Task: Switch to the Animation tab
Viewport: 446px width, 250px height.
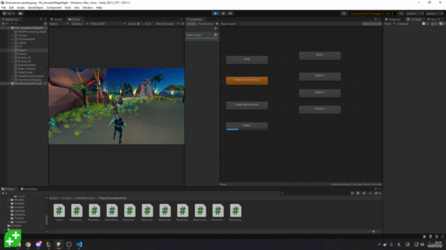Action: point(29,189)
